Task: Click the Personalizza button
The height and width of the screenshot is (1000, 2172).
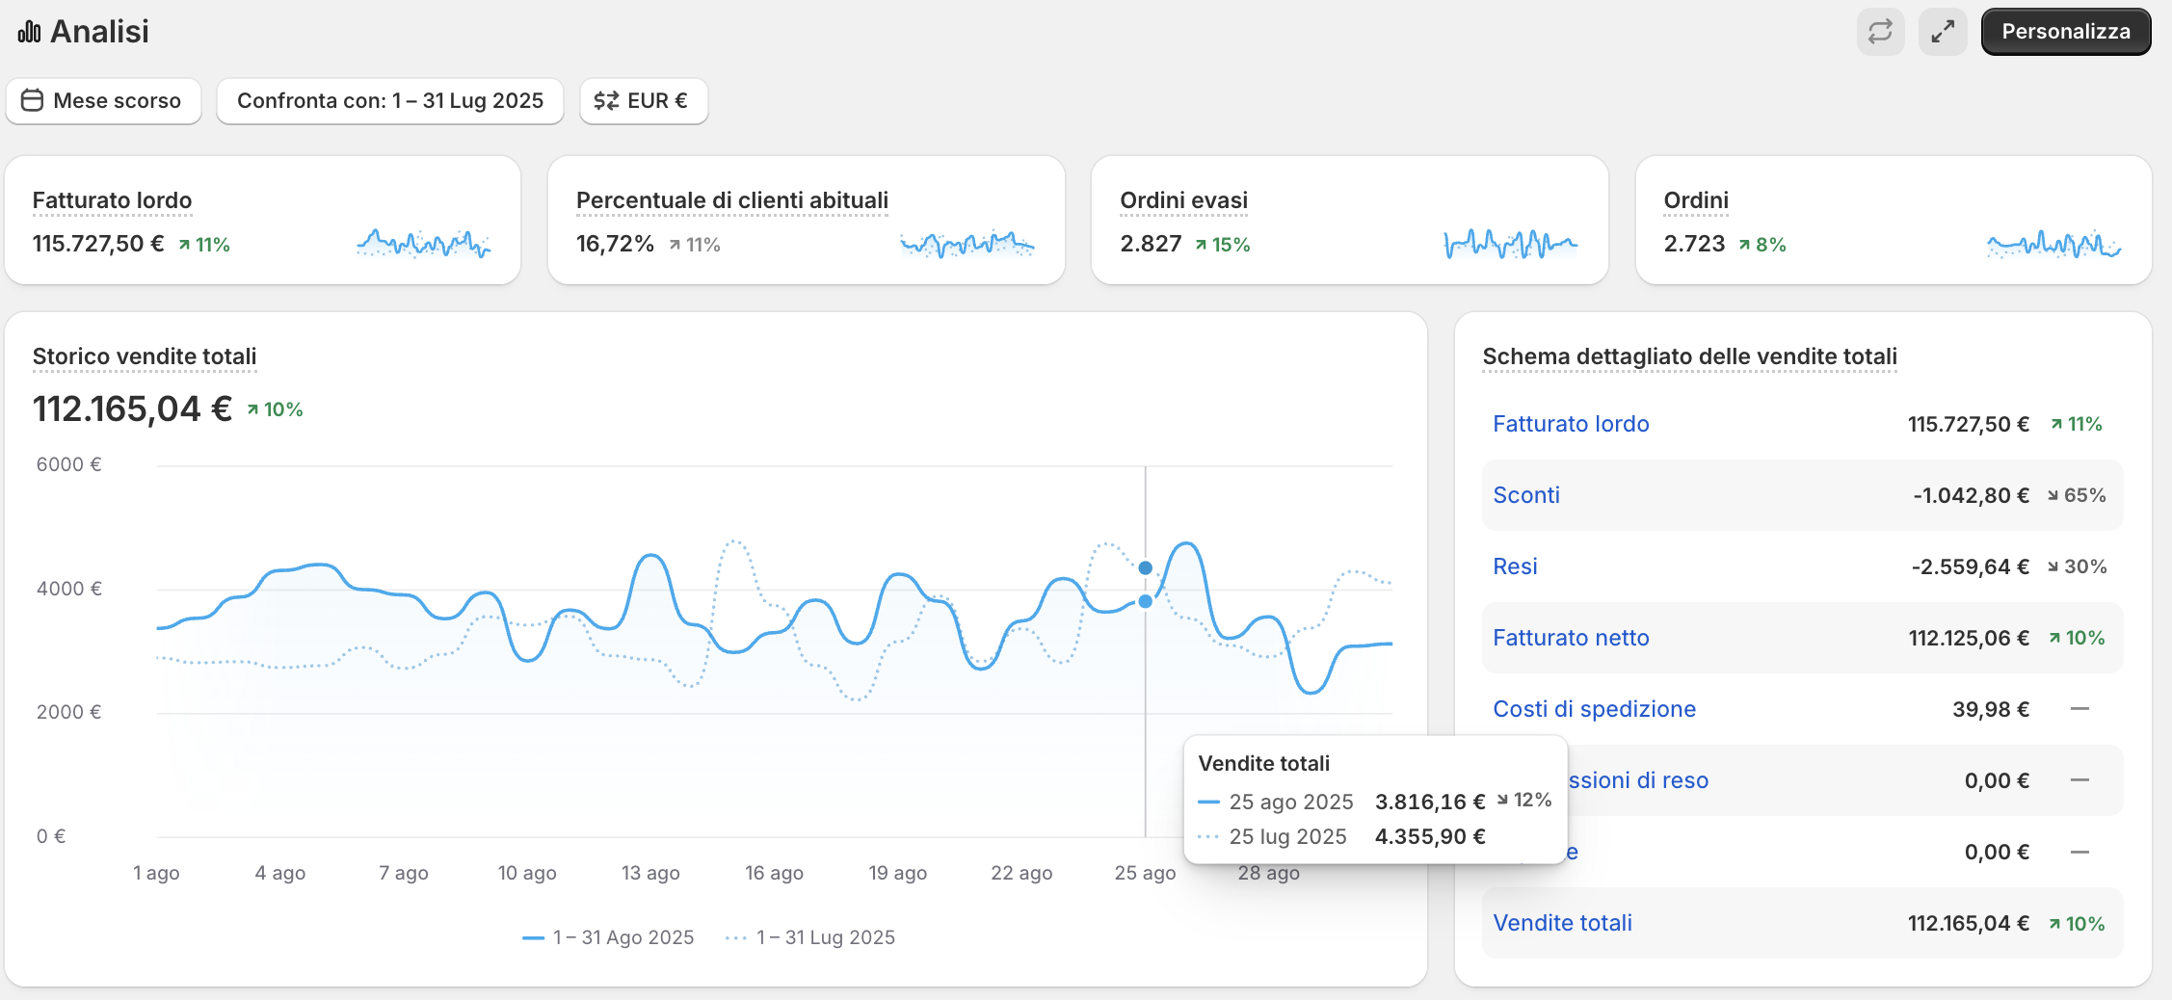Action: coord(2066,32)
